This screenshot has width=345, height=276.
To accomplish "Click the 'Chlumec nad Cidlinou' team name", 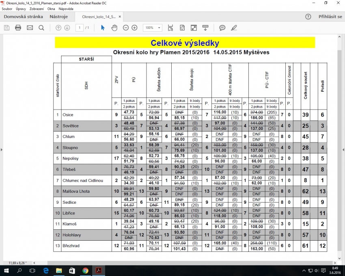I will pyautogui.click(x=83, y=181).
